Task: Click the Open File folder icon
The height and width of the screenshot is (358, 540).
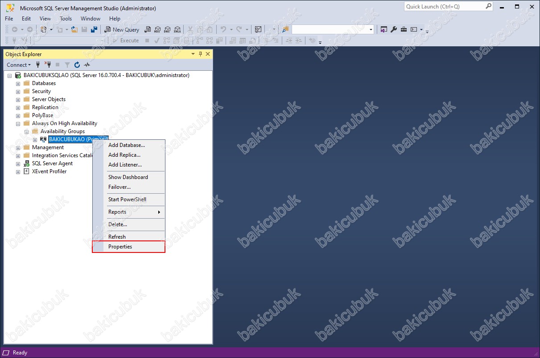Action: (x=74, y=29)
